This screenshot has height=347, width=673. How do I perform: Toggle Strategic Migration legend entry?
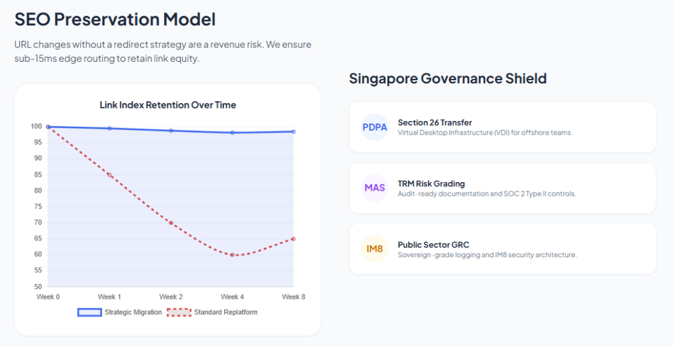120,312
